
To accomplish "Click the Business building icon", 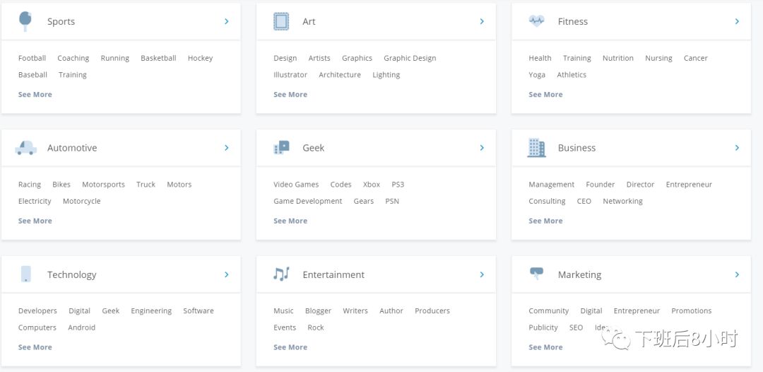I will 536,148.
